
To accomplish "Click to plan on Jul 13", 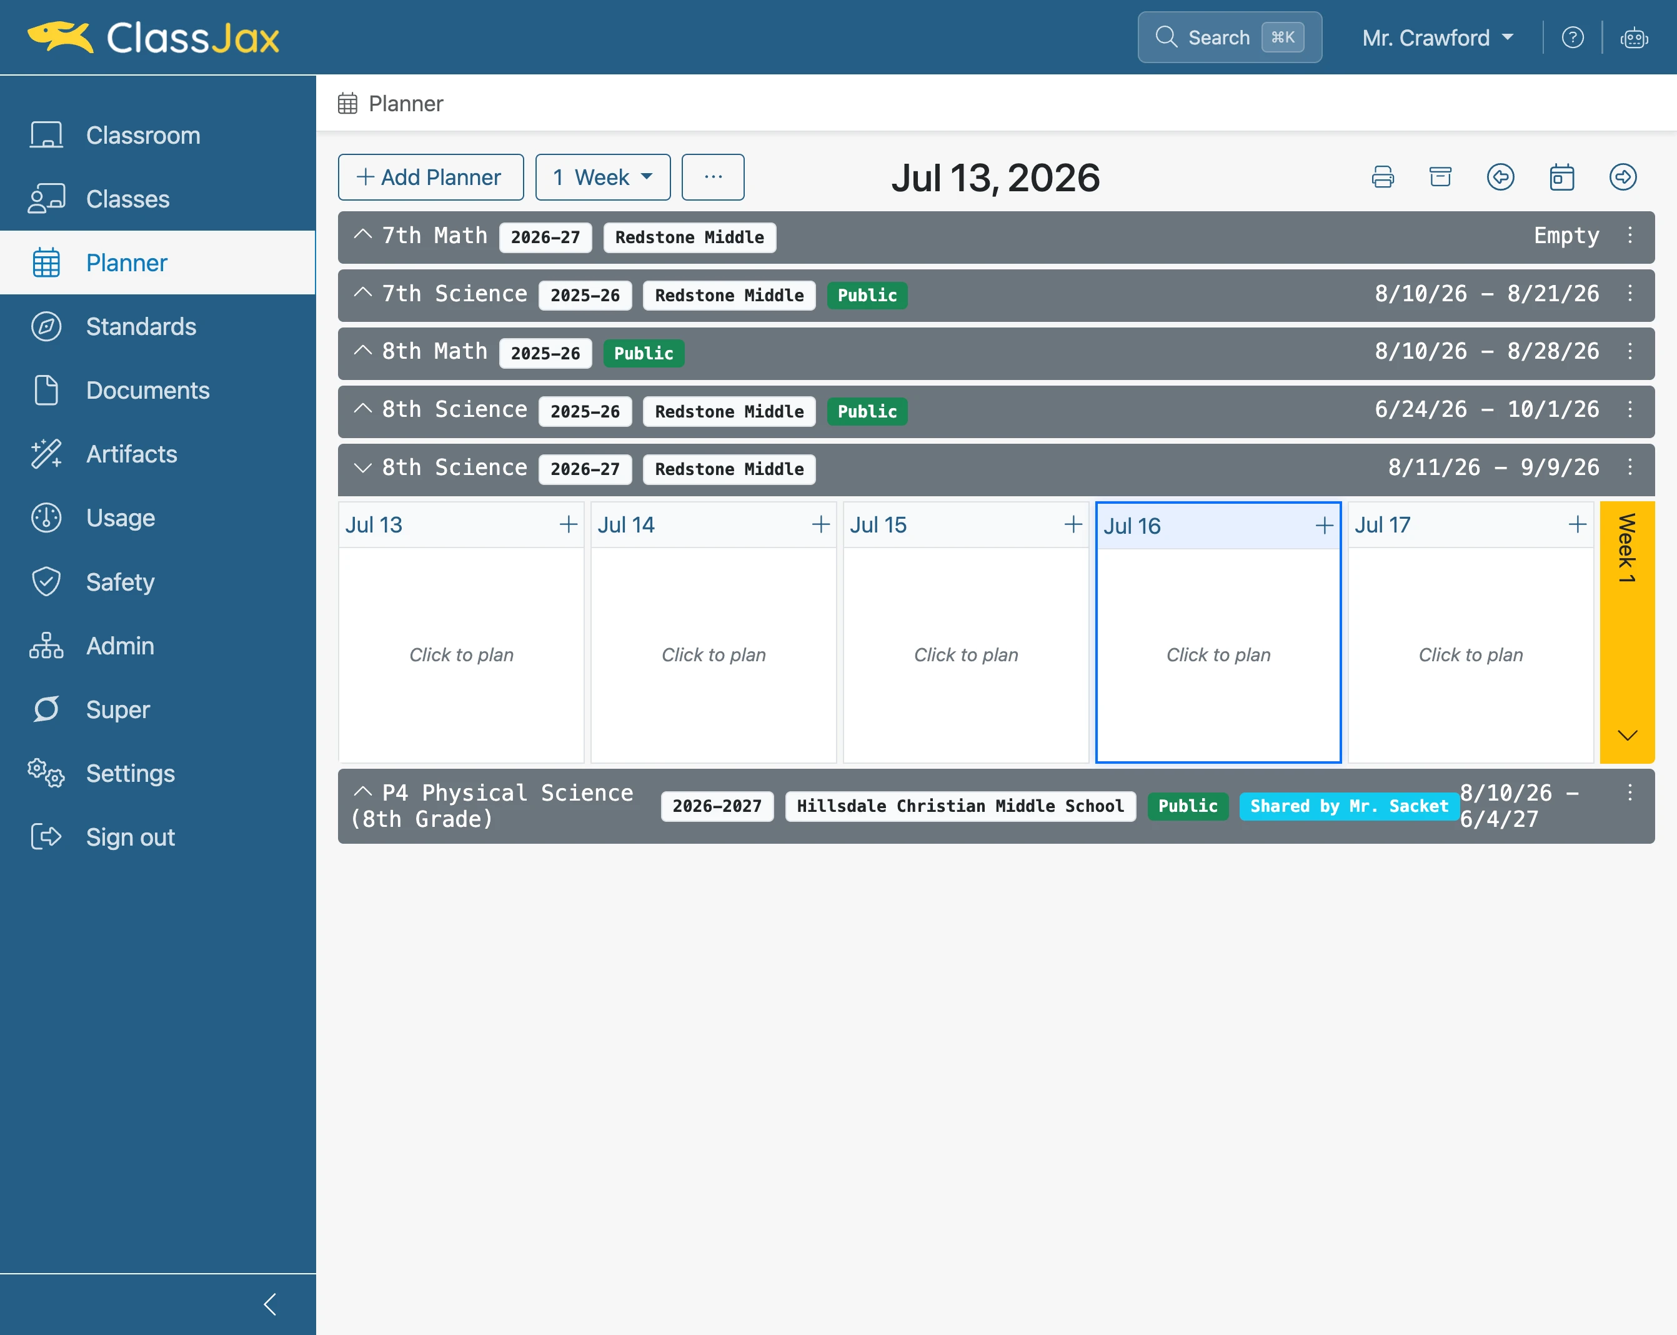I will pyautogui.click(x=461, y=655).
